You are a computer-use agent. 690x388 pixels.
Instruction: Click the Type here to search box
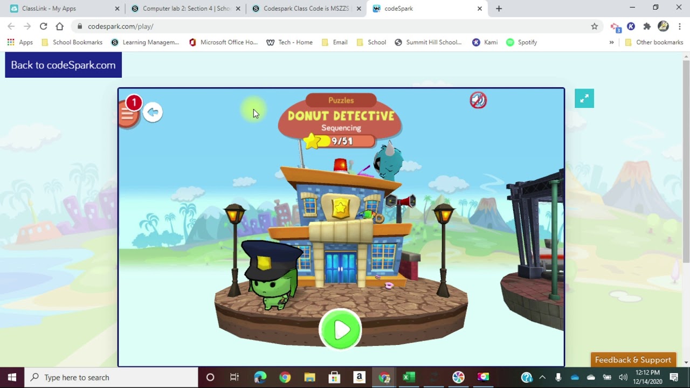[x=112, y=377]
